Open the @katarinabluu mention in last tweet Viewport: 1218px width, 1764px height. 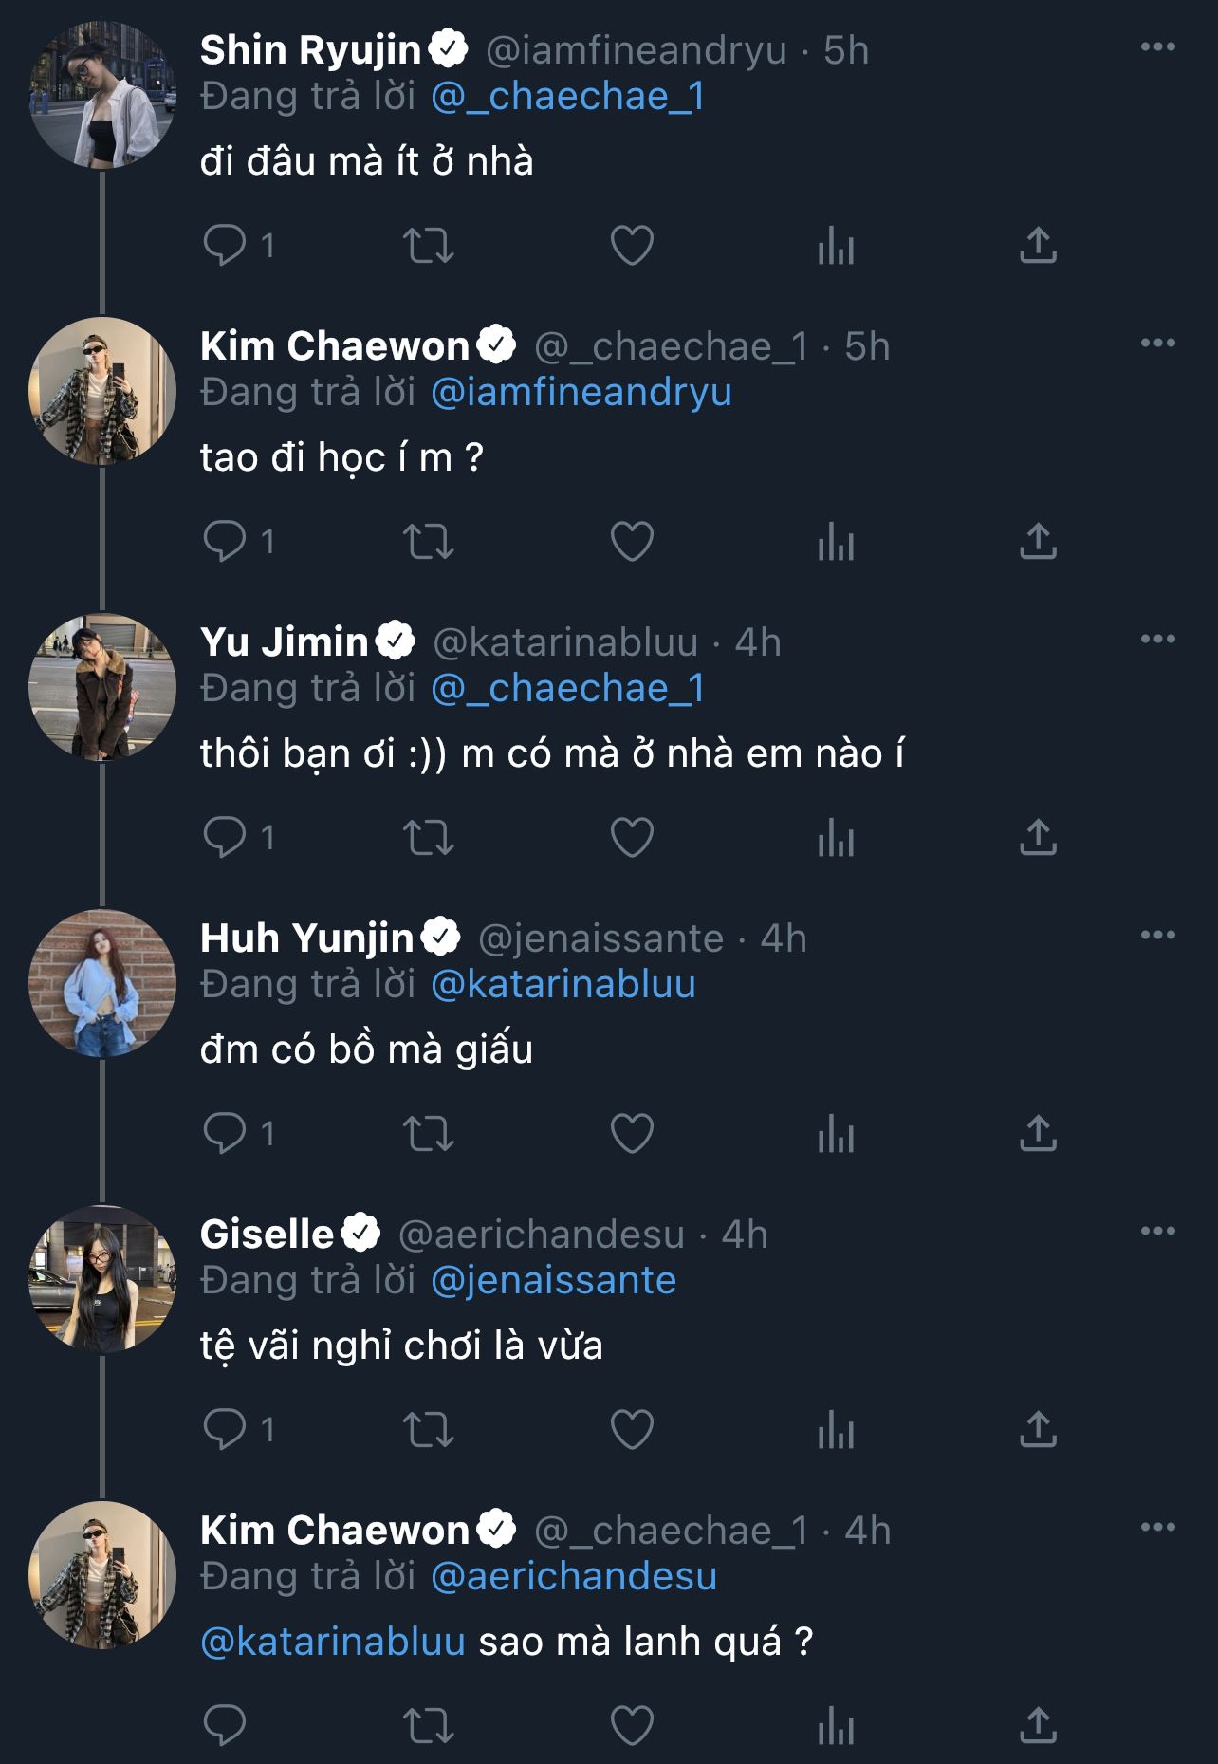tap(333, 1643)
